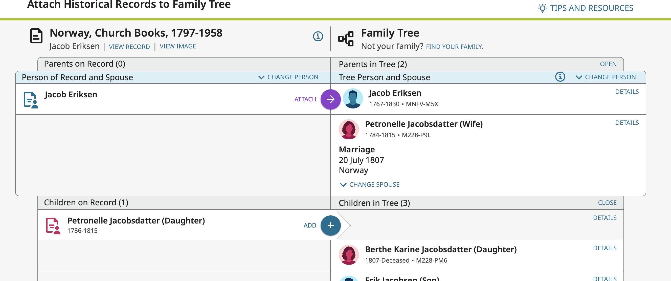671x281 pixels.
Task: Click the Jacob Eriksen record document icon
Action: [x=31, y=100]
